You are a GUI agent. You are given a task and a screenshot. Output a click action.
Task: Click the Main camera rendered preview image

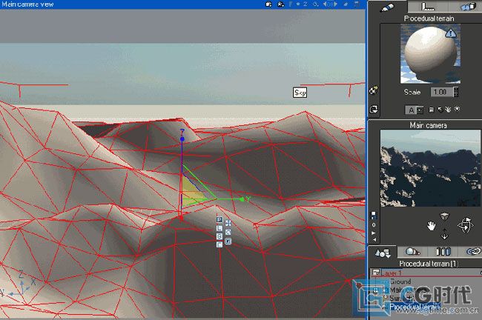pos(430,168)
